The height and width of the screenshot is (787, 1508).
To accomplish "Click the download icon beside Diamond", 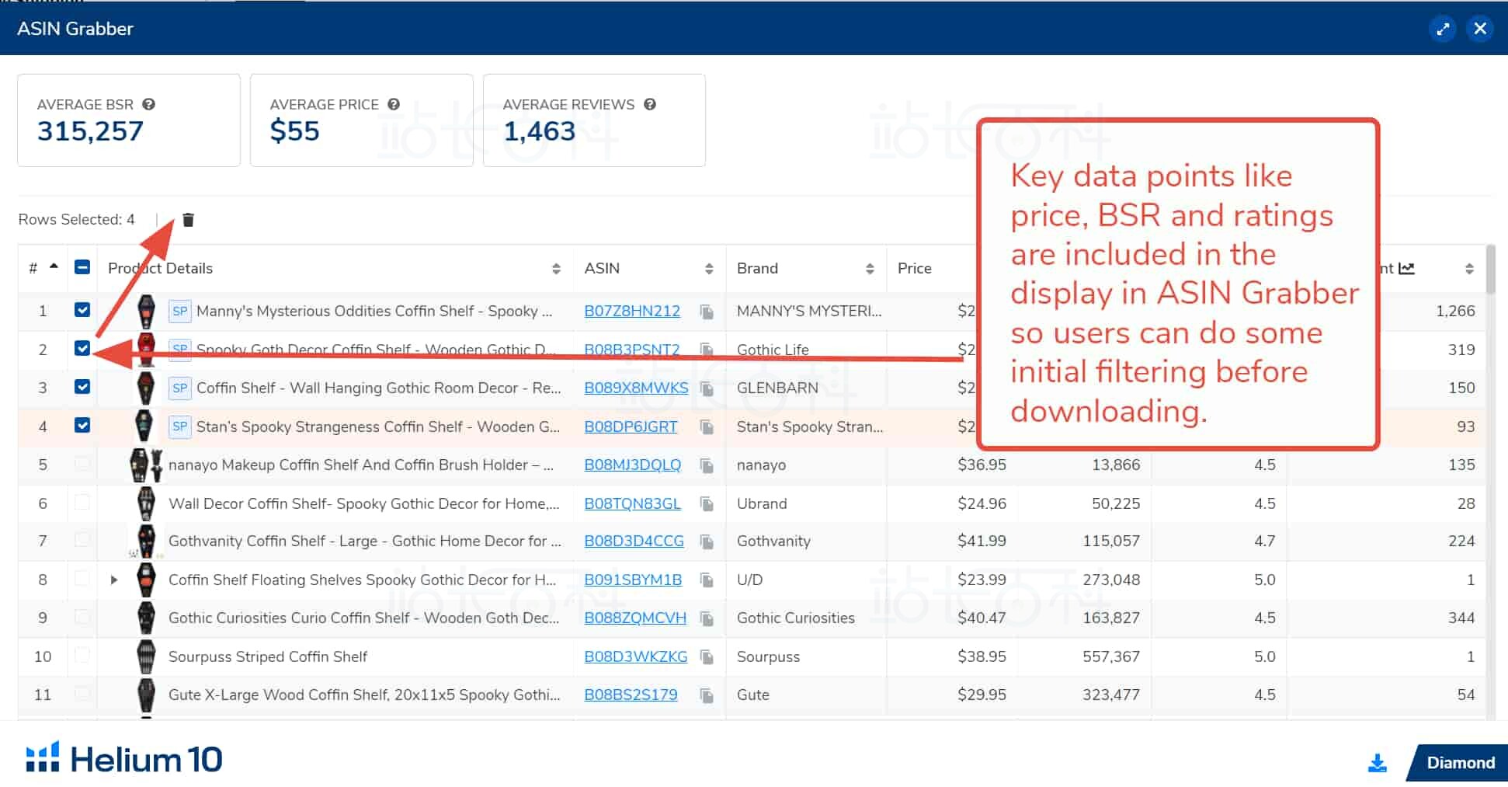I will [1377, 763].
